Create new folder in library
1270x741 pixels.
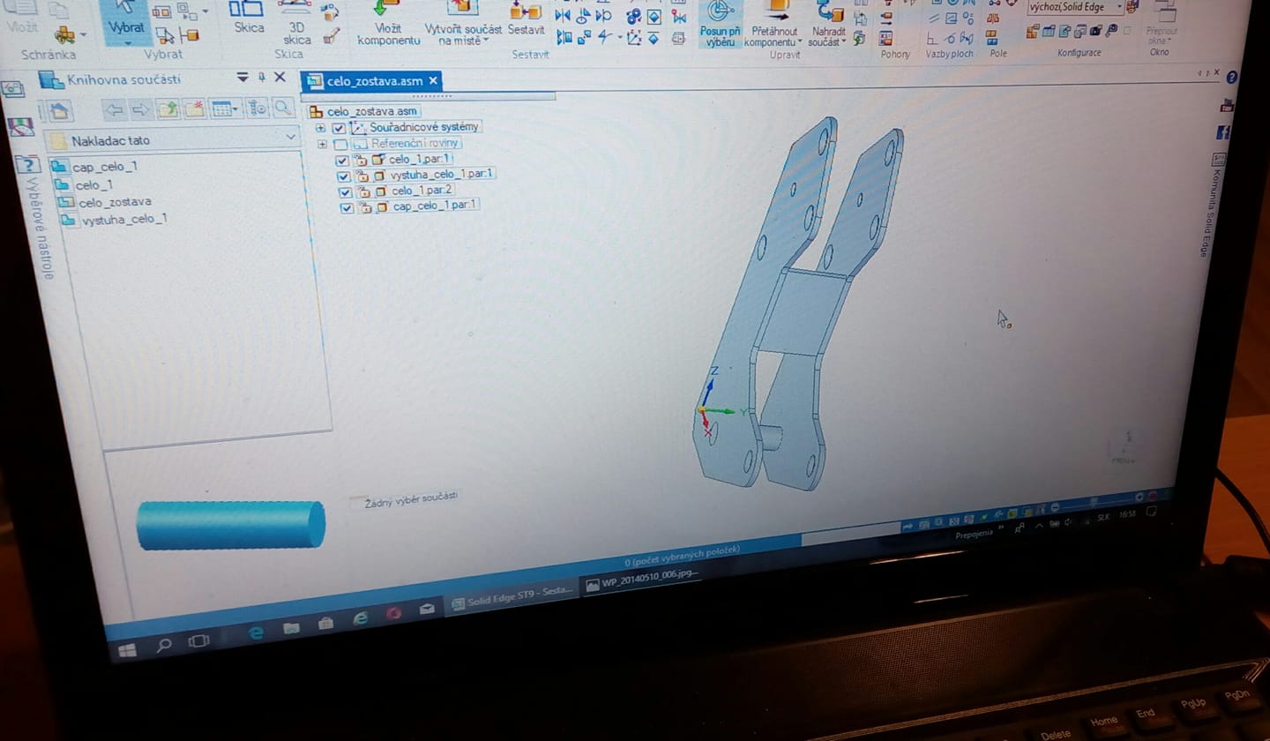coord(194,109)
